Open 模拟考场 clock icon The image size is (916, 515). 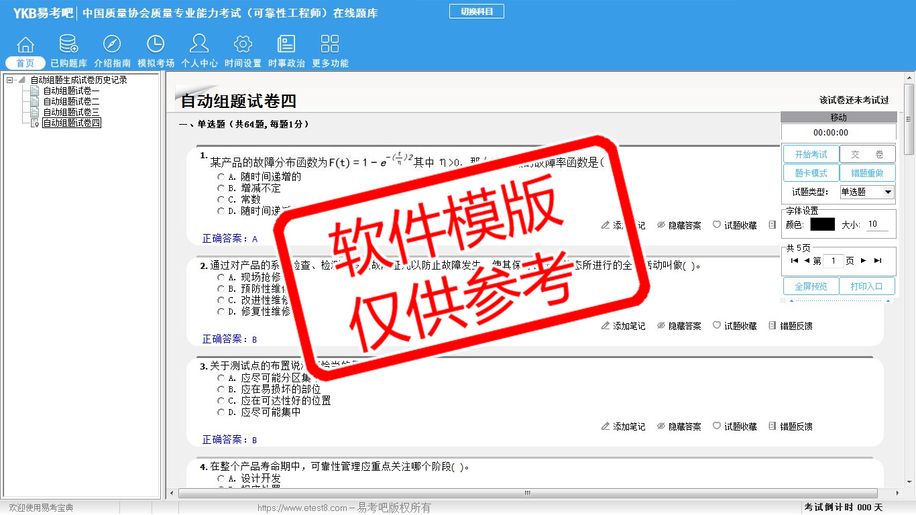click(x=156, y=44)
